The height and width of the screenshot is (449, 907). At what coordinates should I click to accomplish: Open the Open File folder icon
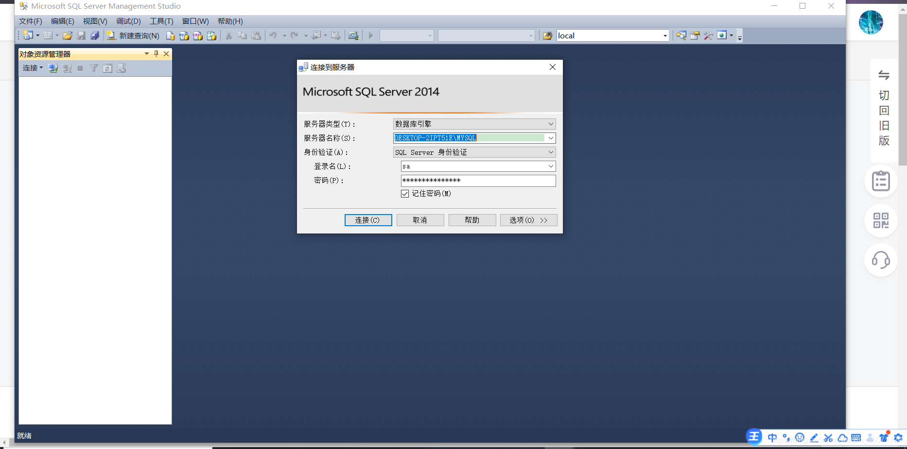pos(68,35)
